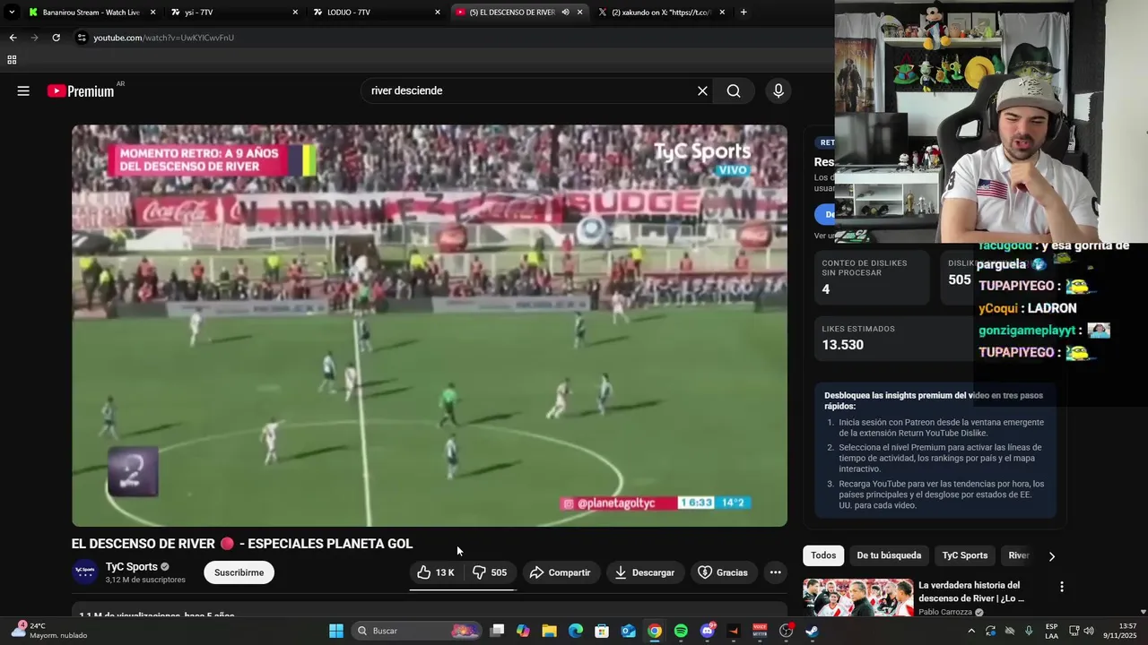
Task: Switch to 'LODIJO - 7TV' tab
Action: coord(378,13)
